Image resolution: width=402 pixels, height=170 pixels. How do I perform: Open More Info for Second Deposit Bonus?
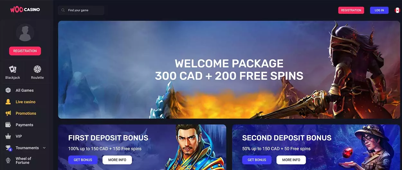coord(291,160)
